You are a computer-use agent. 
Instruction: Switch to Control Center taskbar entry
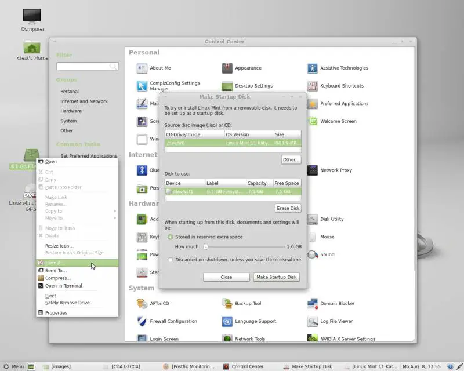pos(244,366)
